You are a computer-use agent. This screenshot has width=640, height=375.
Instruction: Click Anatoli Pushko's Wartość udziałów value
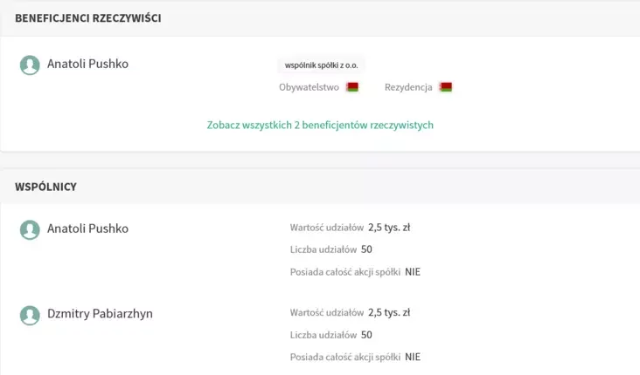[389, 228]
